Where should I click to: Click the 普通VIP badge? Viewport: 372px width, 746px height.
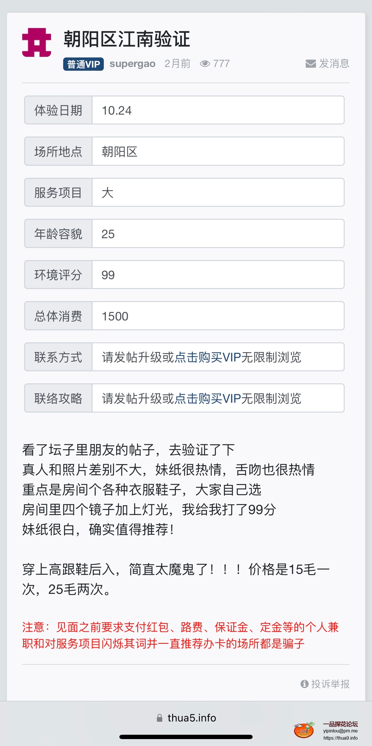[83, 64]
